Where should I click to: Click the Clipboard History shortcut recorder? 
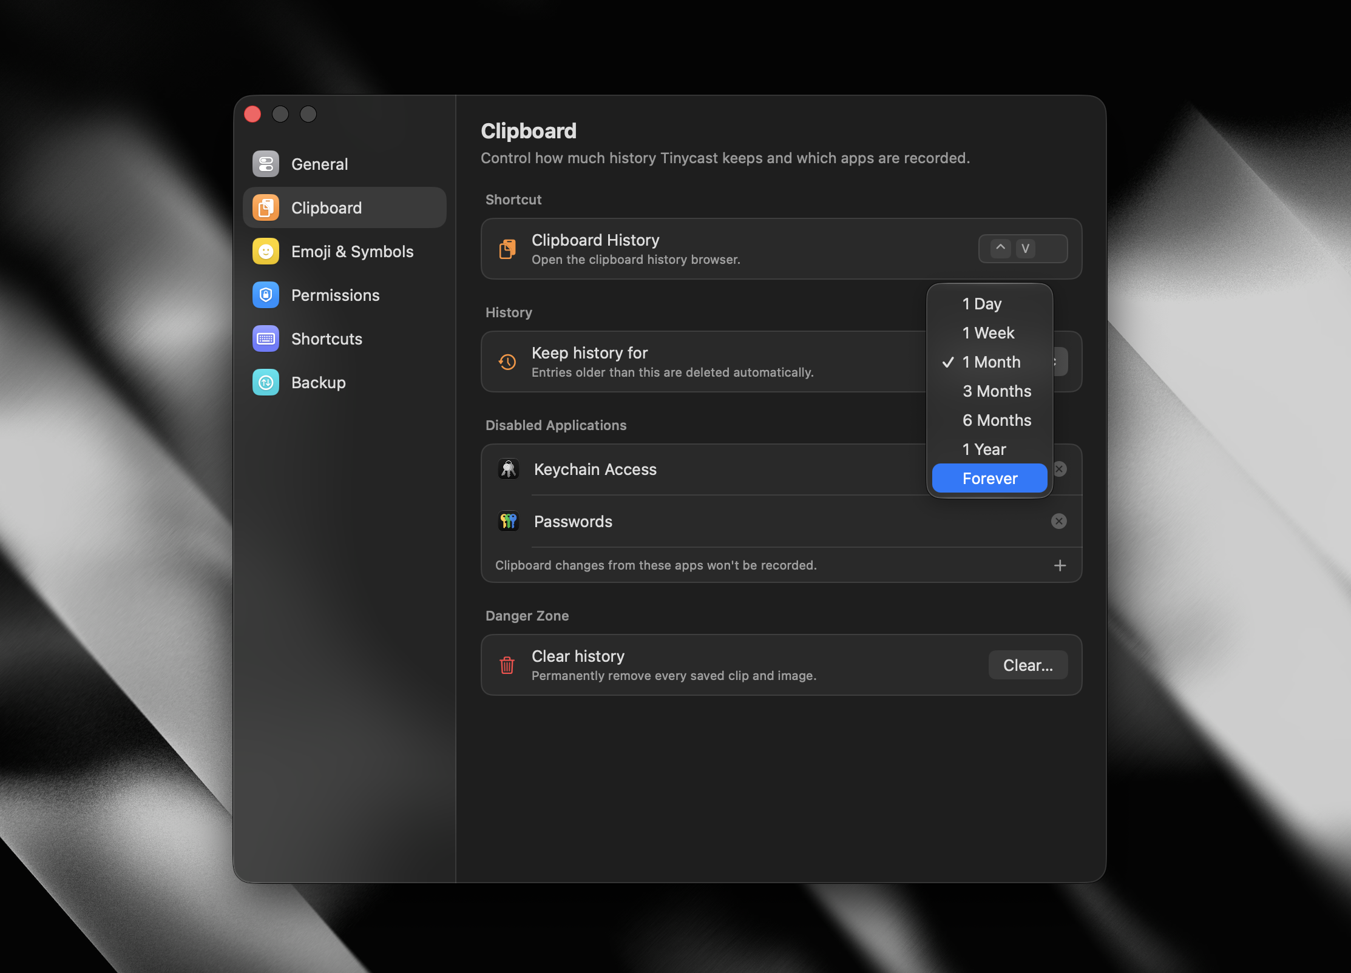(x=1023, y=249)
